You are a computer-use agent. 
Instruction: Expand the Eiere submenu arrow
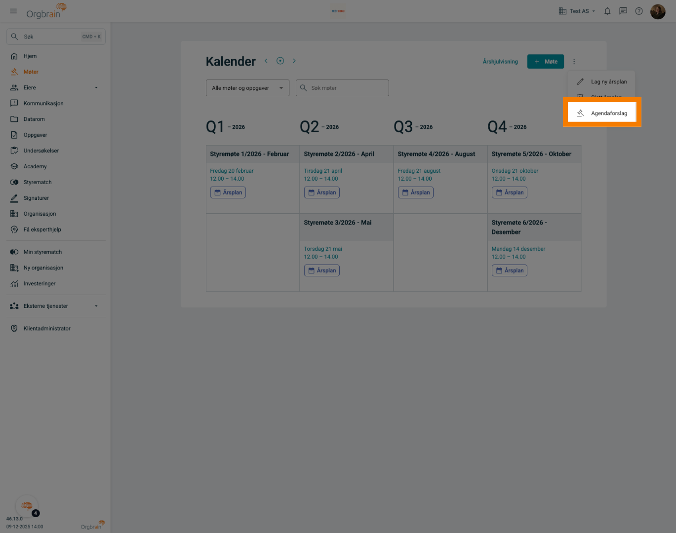tap(96, 88)
